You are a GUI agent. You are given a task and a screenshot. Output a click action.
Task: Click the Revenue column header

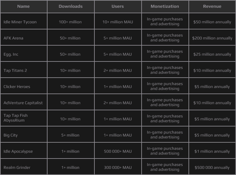pos(212,6)
